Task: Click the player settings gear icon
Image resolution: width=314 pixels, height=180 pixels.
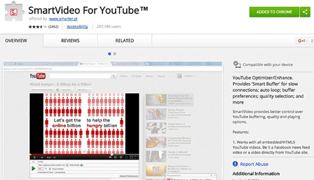Action: tap(115, 157)
